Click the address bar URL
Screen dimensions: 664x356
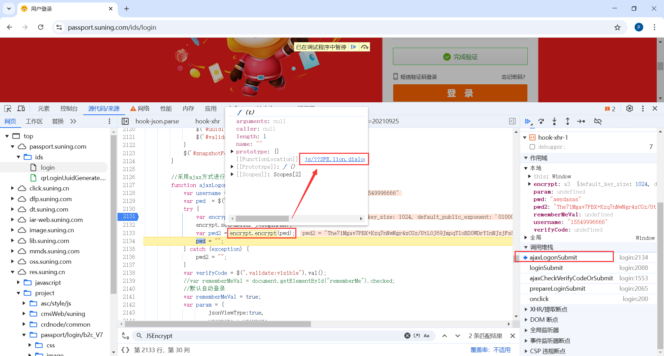pyautogui.click(x=112, y=27)
